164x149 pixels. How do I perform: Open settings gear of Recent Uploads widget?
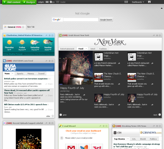click(x=50, y=123)
